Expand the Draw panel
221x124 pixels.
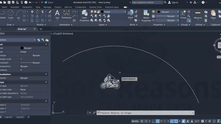click(10, 24)
